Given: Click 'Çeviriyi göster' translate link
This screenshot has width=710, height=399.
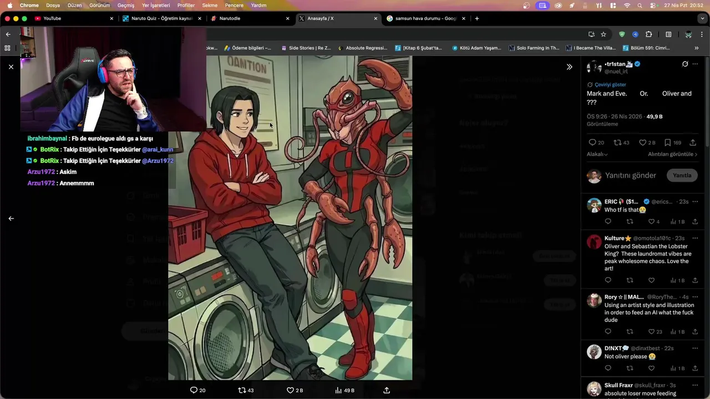Looking at the screenshot, I should [610, 85].
